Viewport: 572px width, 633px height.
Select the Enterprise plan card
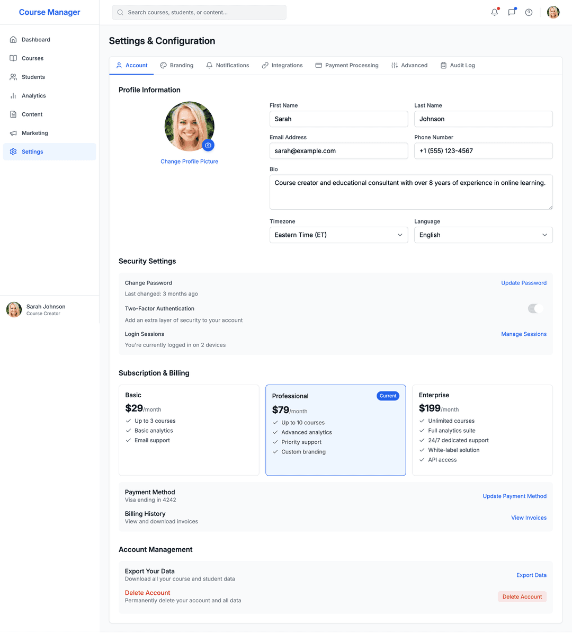click(x=482, y=430)
